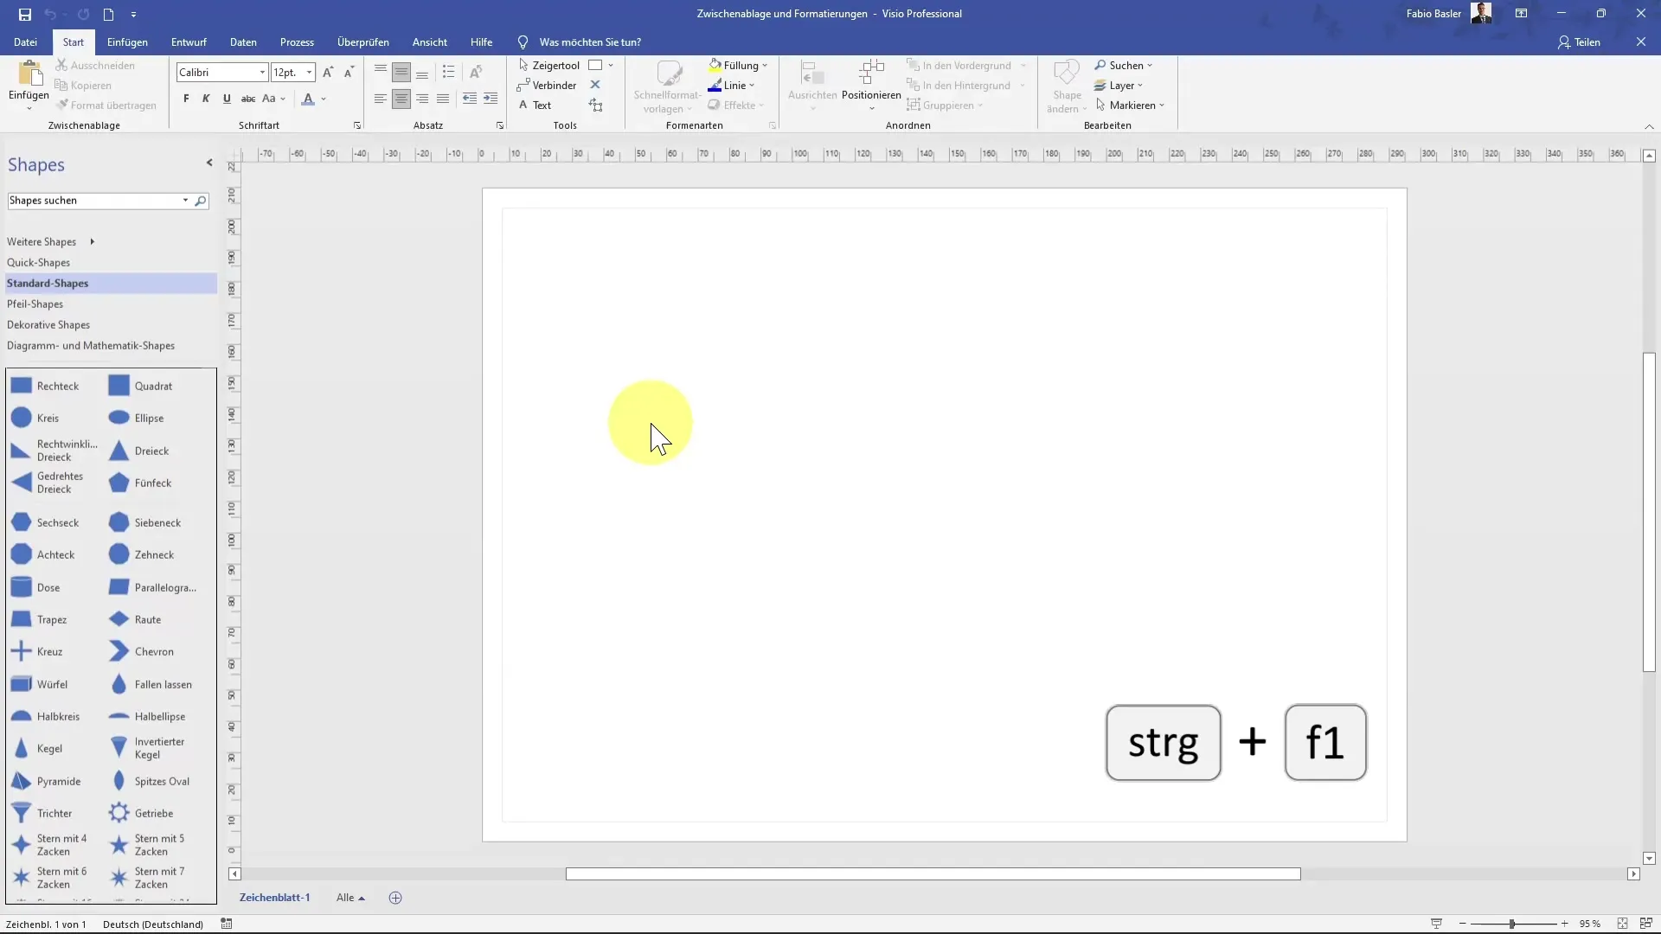Decrease font size with the A-down icon
Screen dimensions: 1661x934
(x=350, y=73)
